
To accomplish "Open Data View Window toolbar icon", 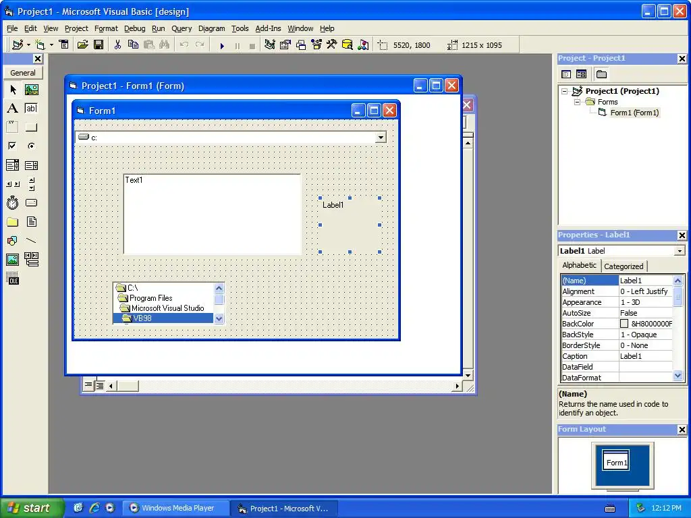I will [x=348, y=45].
